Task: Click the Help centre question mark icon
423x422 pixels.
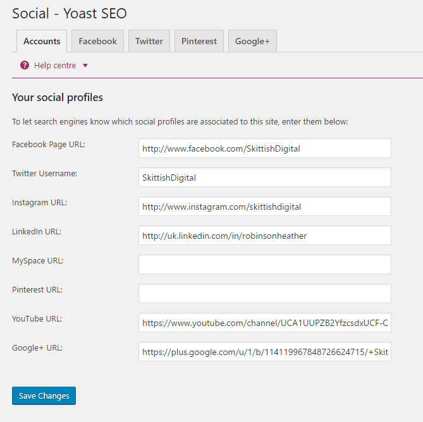Action: [25, 65]
